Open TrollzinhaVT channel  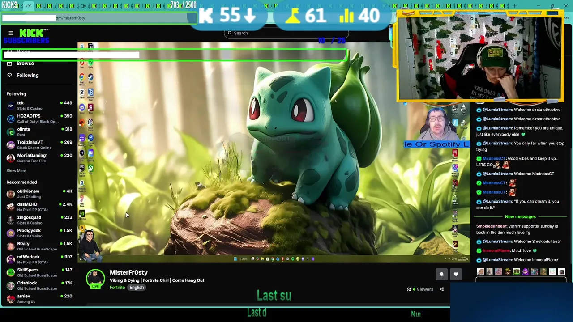[x=39, y=145]
